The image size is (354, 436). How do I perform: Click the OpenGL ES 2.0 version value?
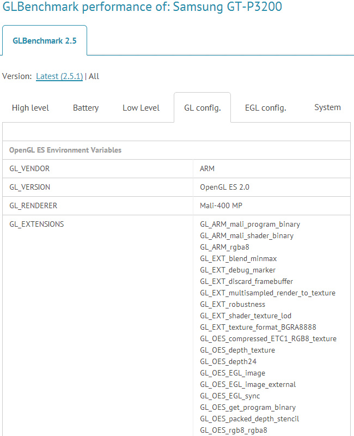224,187
